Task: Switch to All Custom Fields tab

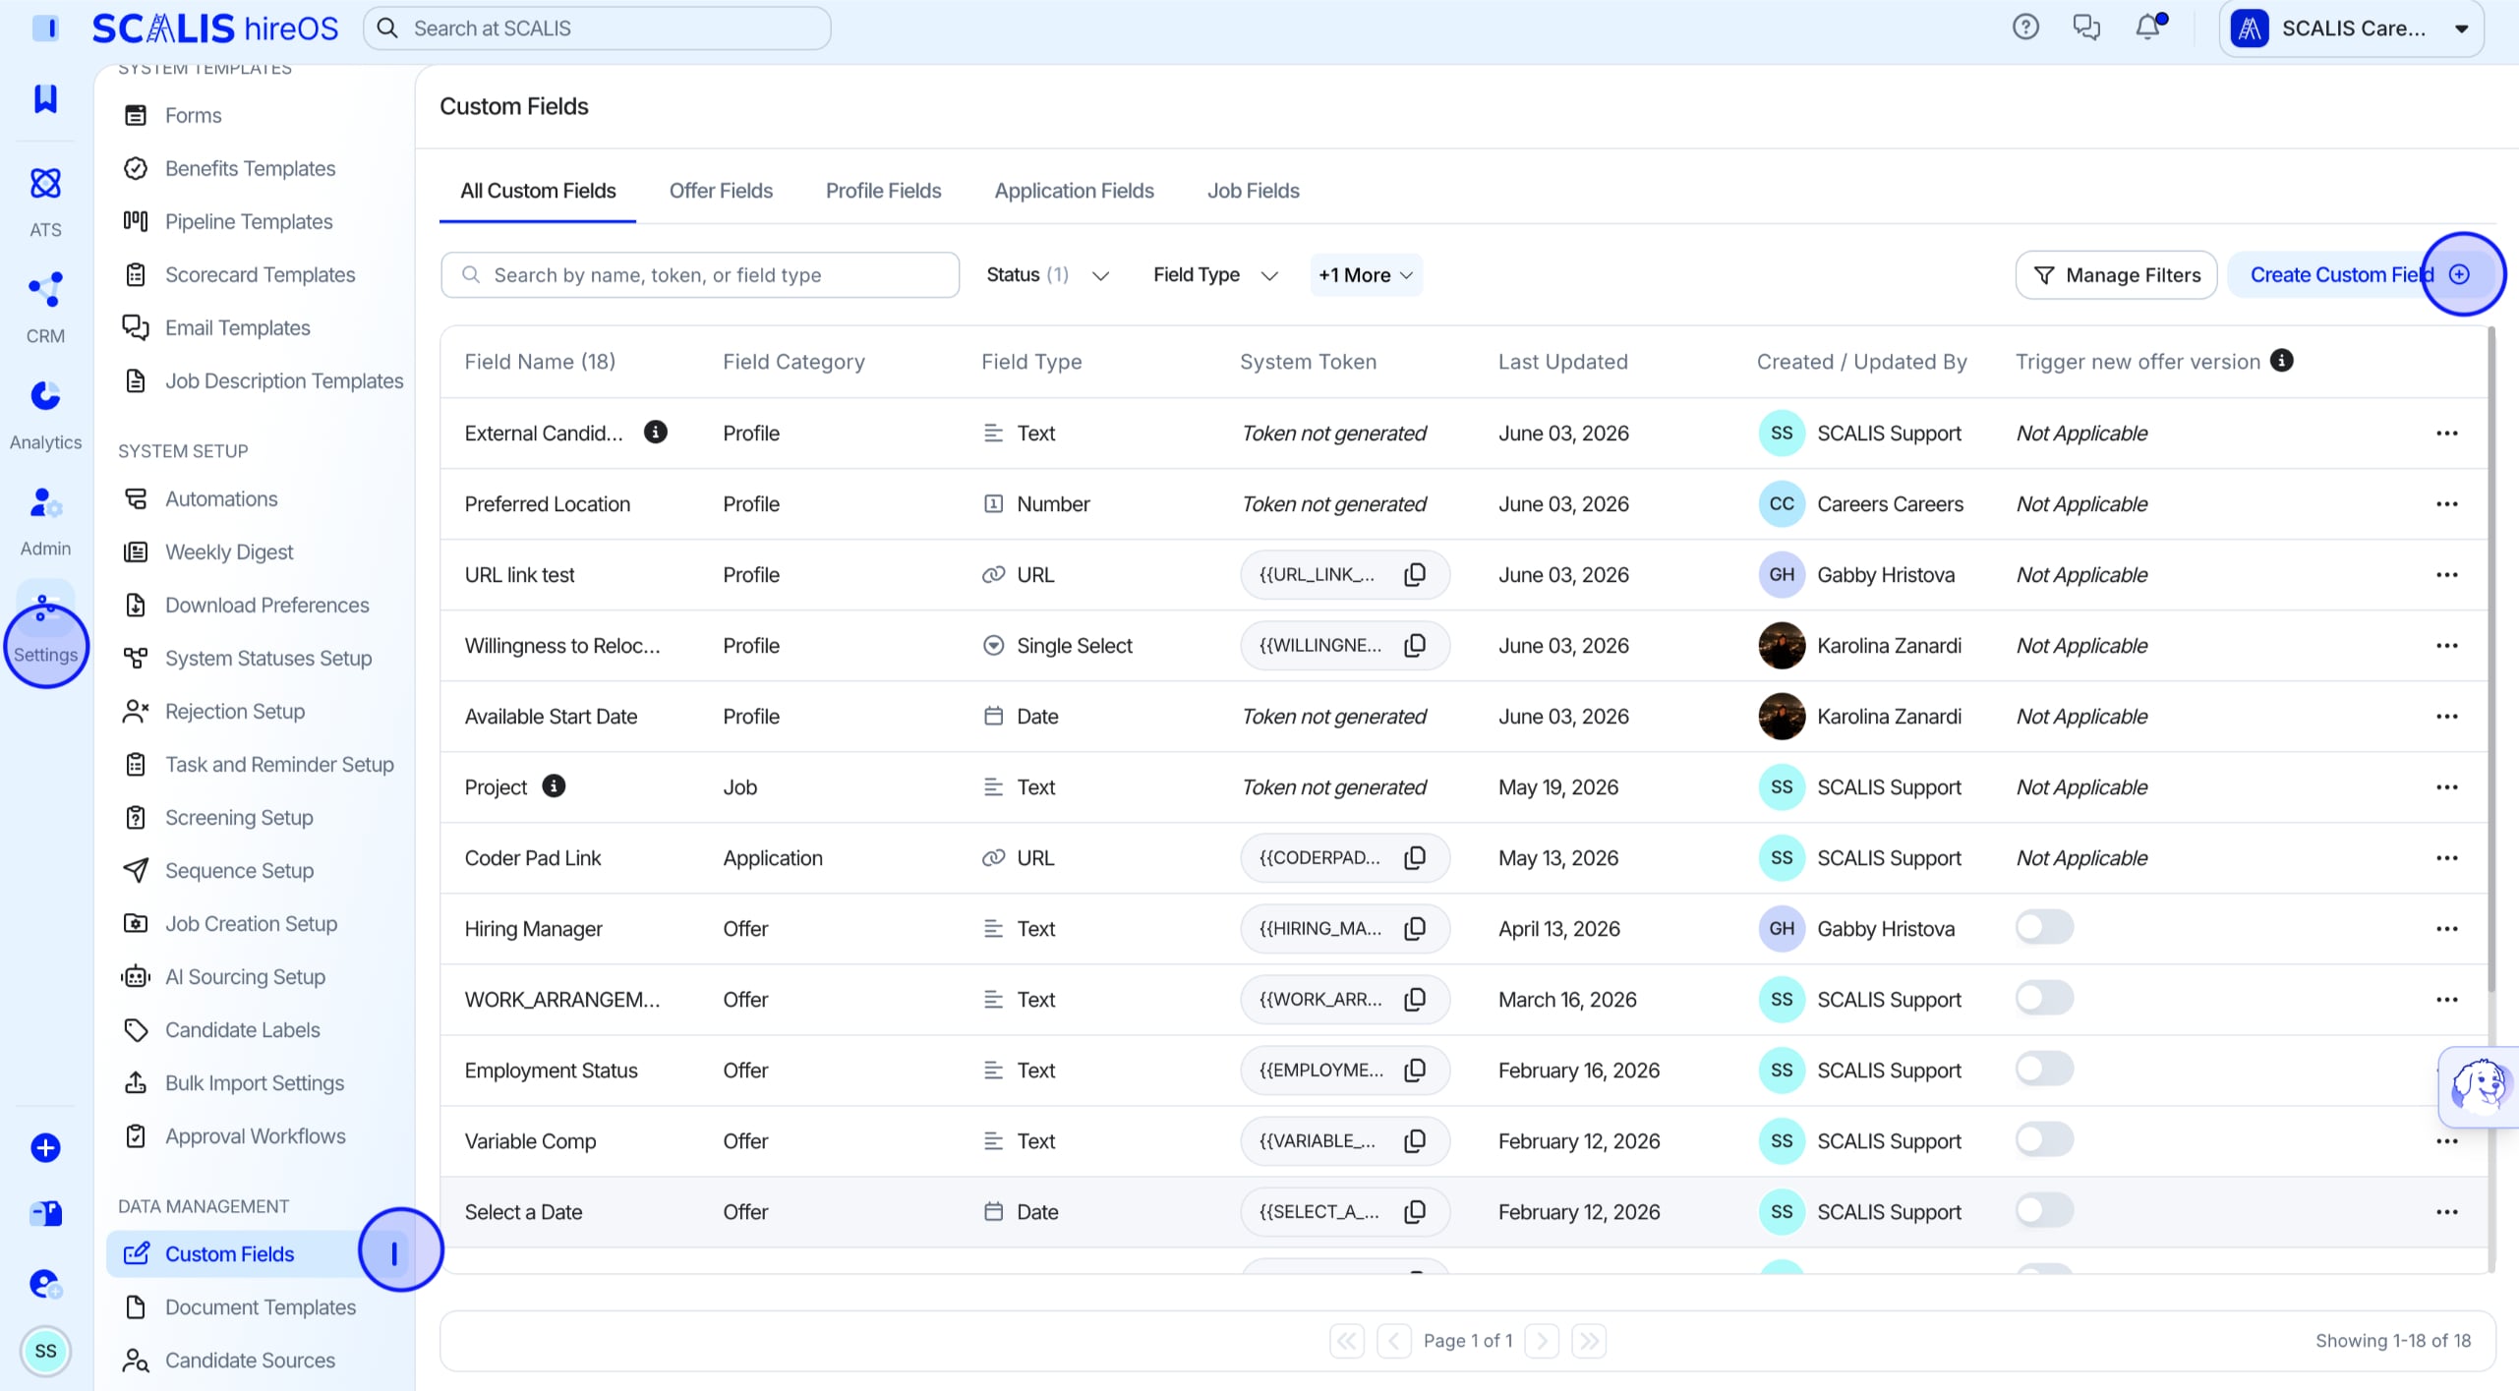Action: tap(538, 191)
